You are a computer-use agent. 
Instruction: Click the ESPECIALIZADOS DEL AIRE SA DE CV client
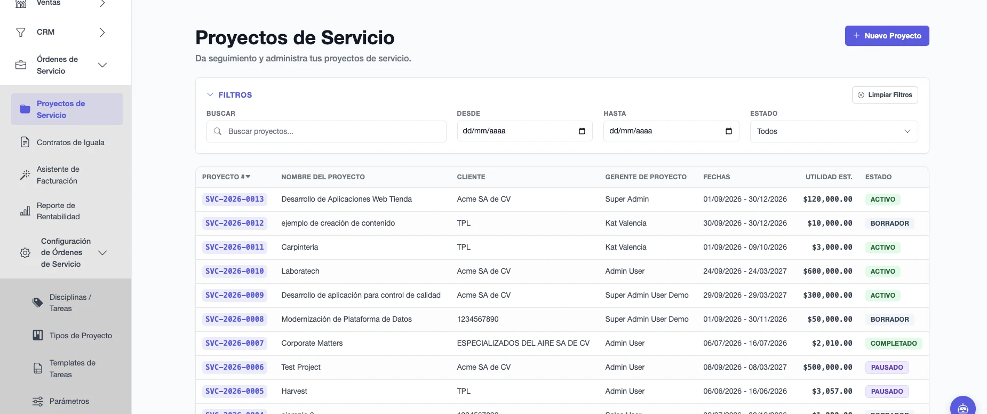point(523,344)
